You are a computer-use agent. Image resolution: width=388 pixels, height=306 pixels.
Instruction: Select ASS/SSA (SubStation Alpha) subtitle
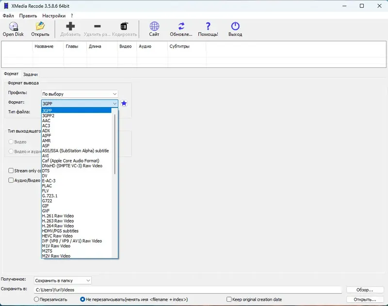[x=77, y=151]
